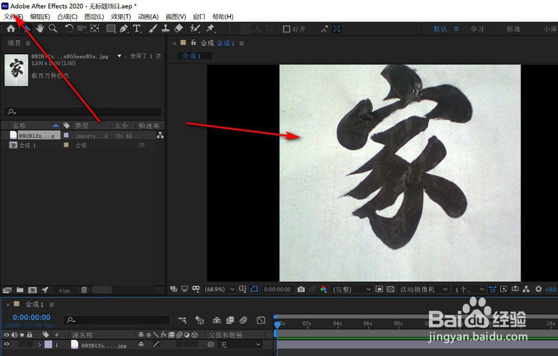Show the color channels selector in the viewer

[x=324, y=289]
